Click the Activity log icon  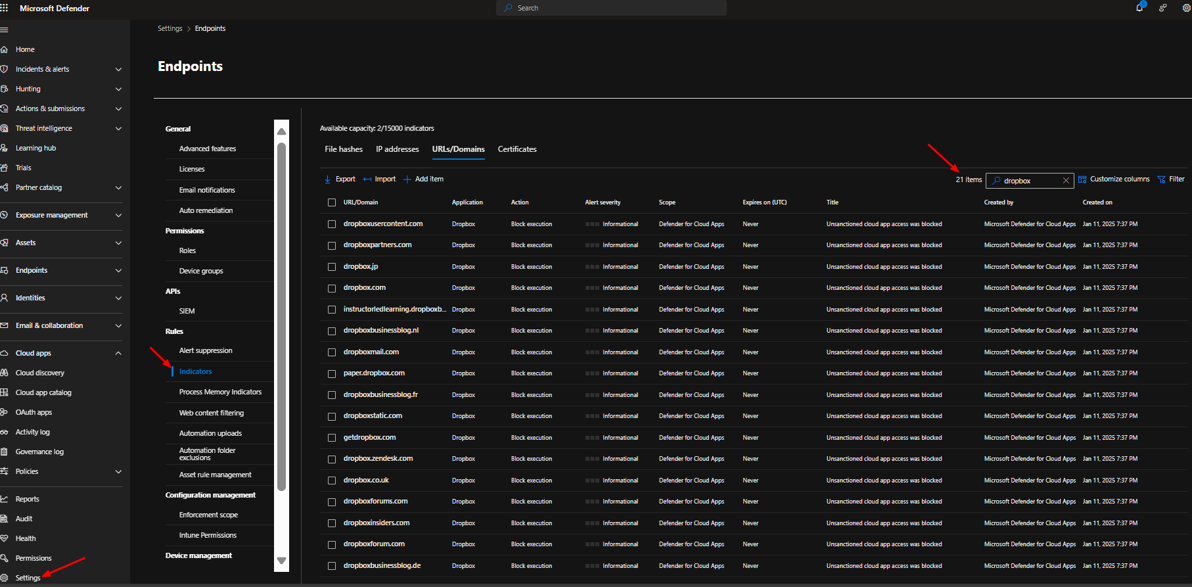point(4,432)
